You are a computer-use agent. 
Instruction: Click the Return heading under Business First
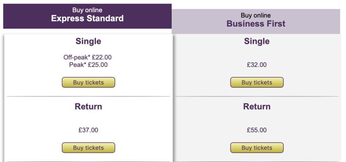click(257, 107)
